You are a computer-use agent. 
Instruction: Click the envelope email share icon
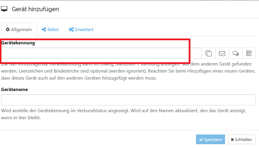coord(222,53)
